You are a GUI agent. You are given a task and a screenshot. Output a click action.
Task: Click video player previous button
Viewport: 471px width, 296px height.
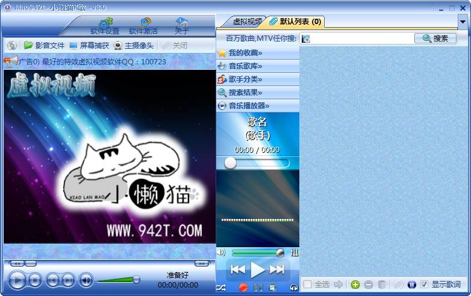click(x=53, y=280)
